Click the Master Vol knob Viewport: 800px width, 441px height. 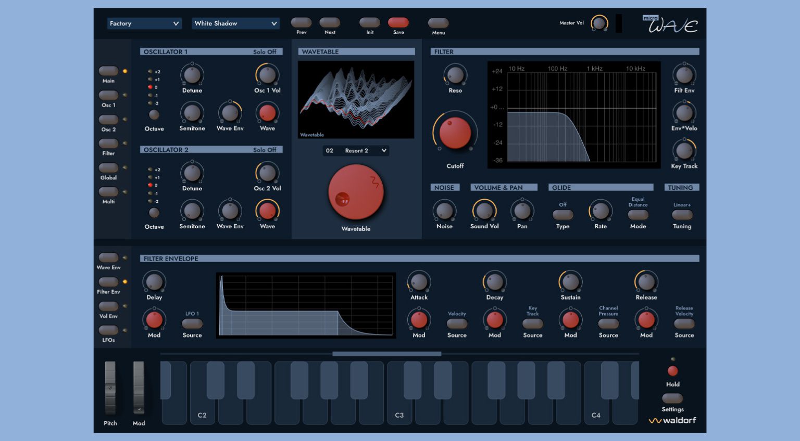pos(599,23)
